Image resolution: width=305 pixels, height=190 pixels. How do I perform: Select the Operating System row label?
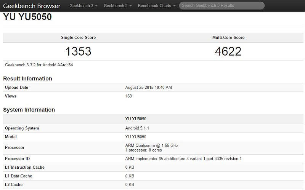pyautogui.click(x=22, y=128)
